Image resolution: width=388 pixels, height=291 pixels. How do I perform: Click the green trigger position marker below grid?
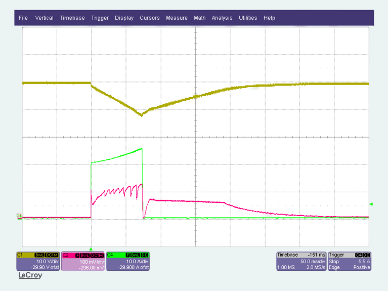[x=91, y=249]
